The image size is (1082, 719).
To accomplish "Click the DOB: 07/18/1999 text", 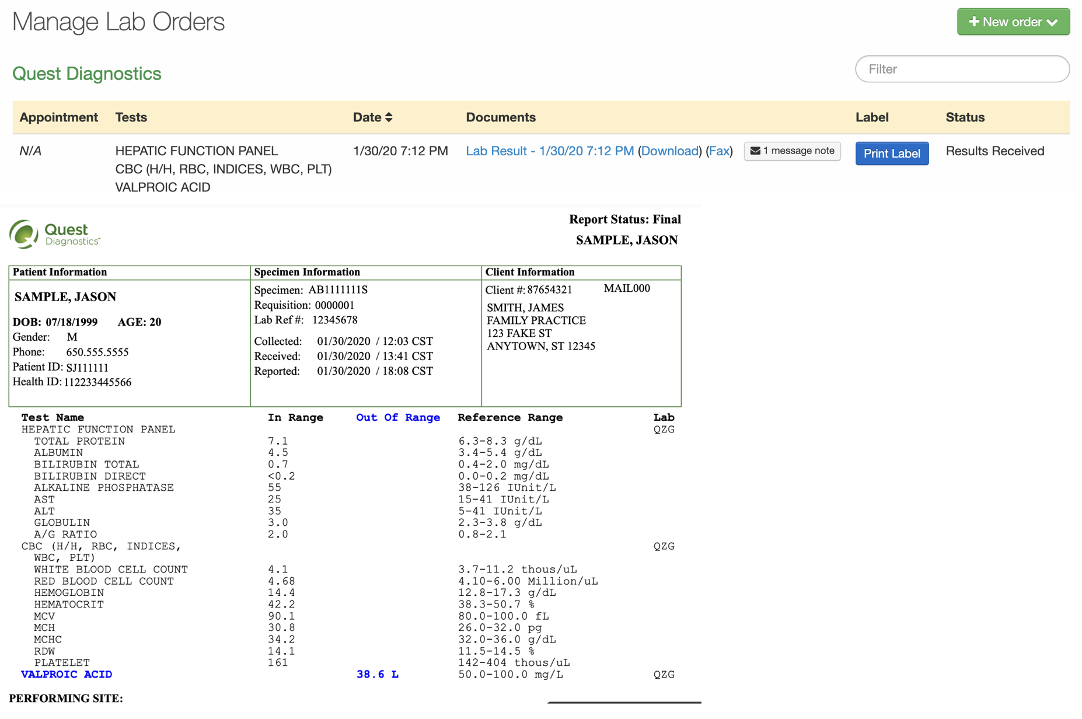I will (55, 322).
